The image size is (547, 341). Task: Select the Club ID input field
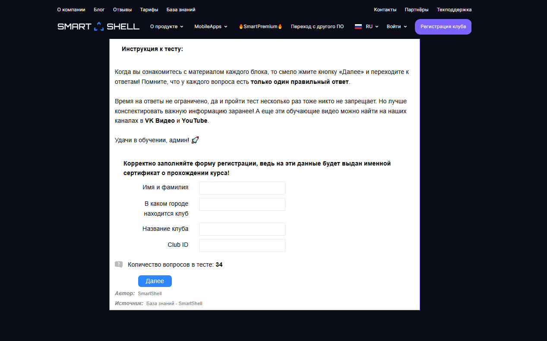tap(242, 245)
